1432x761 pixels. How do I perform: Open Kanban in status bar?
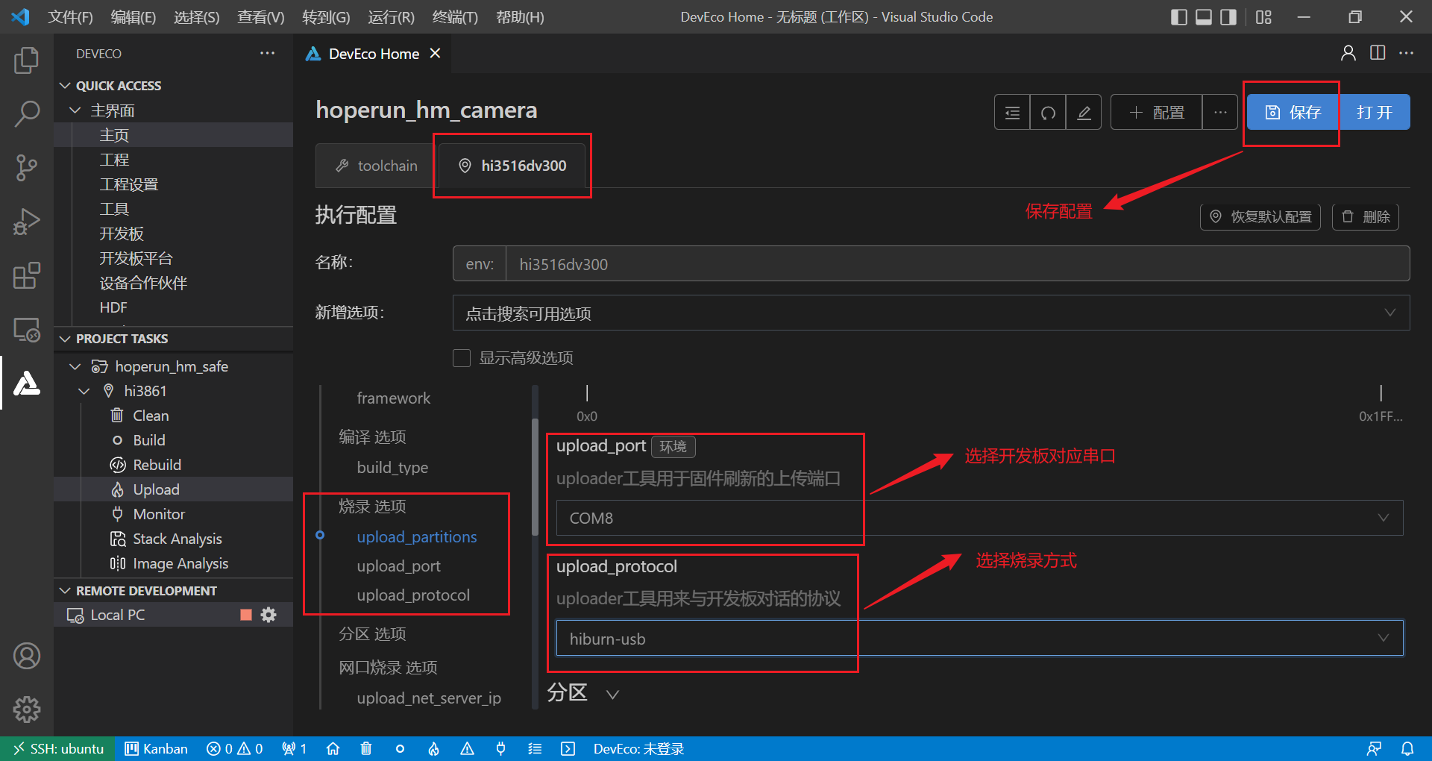point(156,748)
